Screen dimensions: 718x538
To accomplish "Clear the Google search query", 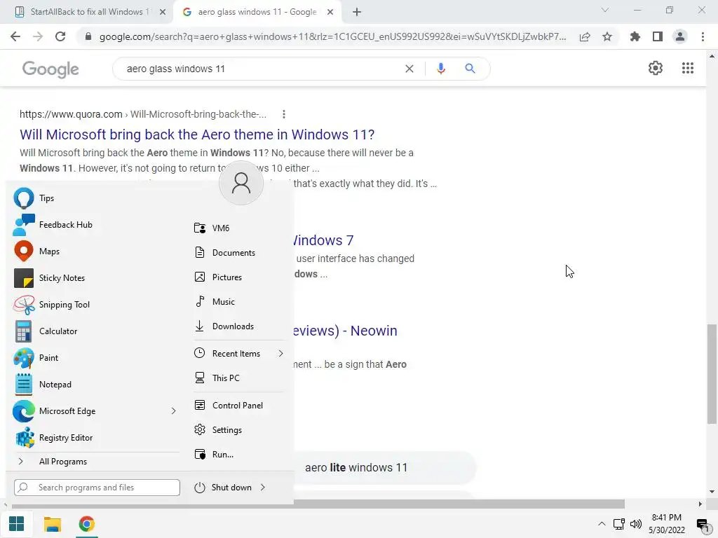I will [x=409, y=69].
